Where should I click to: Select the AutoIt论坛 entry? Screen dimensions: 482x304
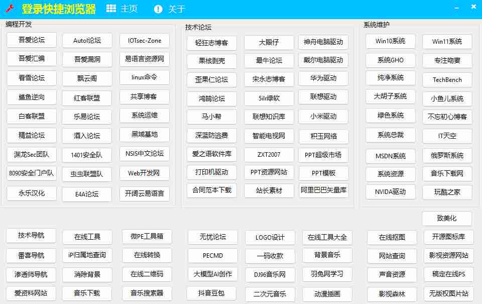tap(87, 40)
